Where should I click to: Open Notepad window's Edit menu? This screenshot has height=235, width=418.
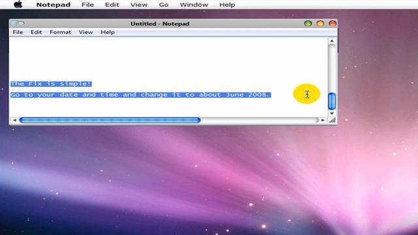[x=37, y=32]
